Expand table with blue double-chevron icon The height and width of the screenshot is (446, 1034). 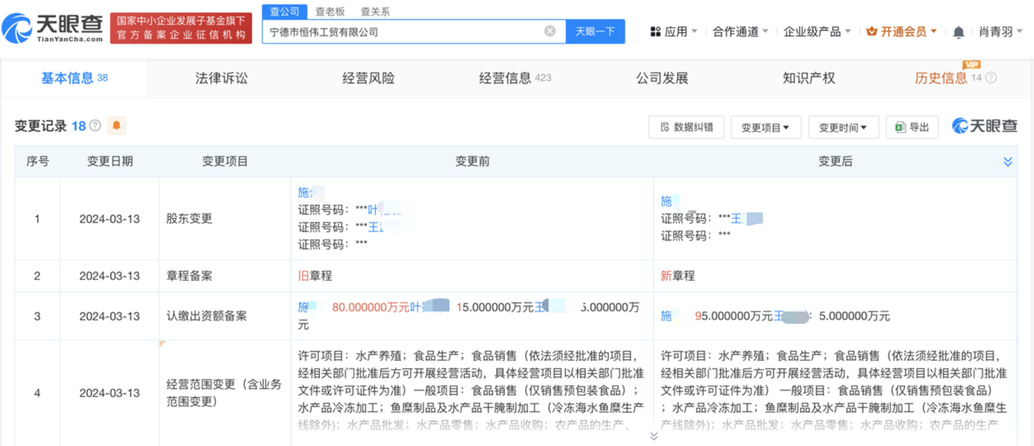[x=1008, y=161]
